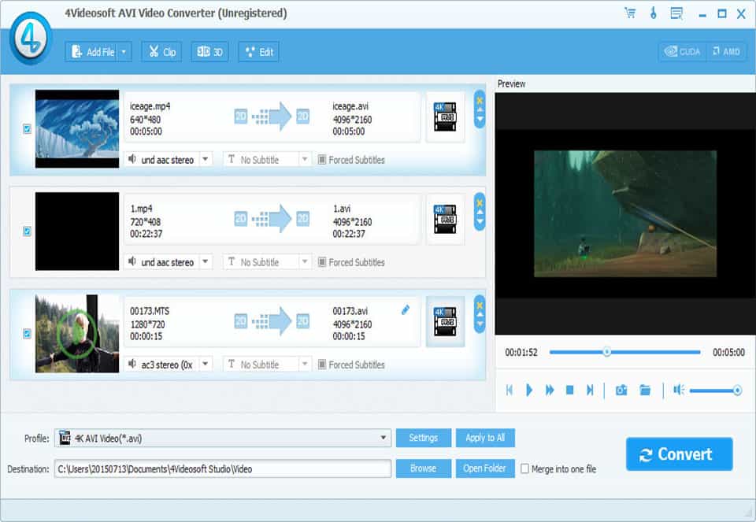
Task: Skip to next file in preview
Action: click(590, 390)
